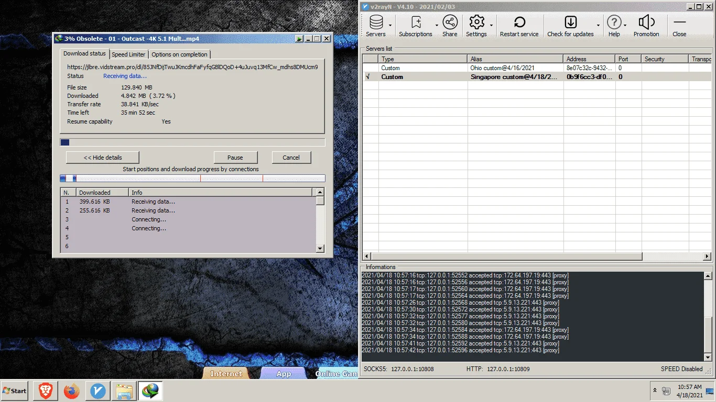Open the Windows Start button
This screenshot has height=402, width=716.
click(14, 391)
